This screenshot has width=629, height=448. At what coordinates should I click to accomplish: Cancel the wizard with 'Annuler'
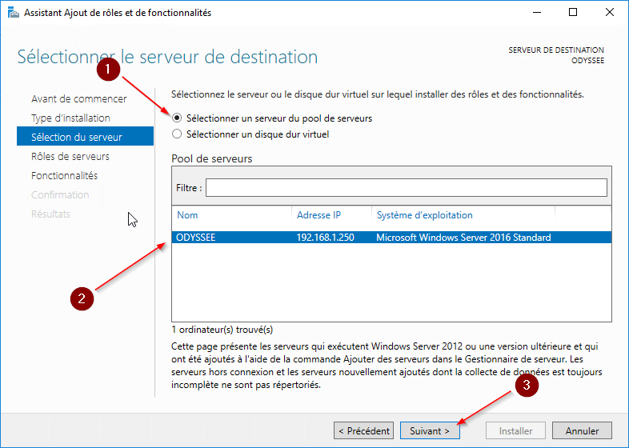point(582,430)
